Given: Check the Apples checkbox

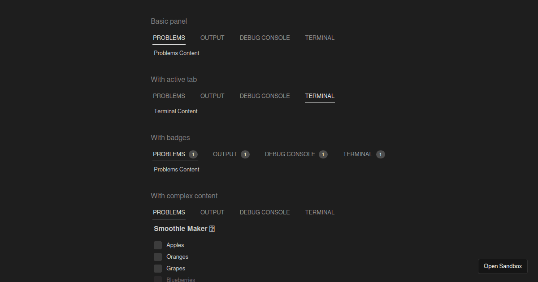Looking at the screenshot, I should point(158,245).
